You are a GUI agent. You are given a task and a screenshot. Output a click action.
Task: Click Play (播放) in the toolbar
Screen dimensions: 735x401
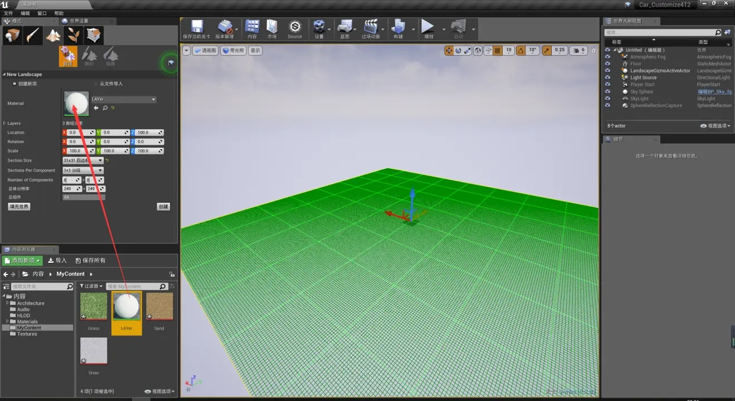[x=428, y=29]
